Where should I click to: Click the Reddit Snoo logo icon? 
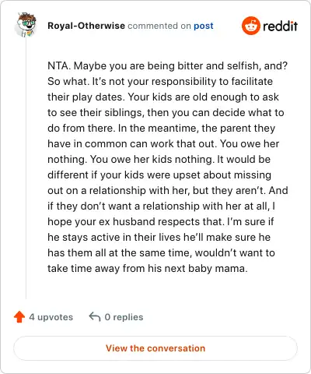[250, 26]
